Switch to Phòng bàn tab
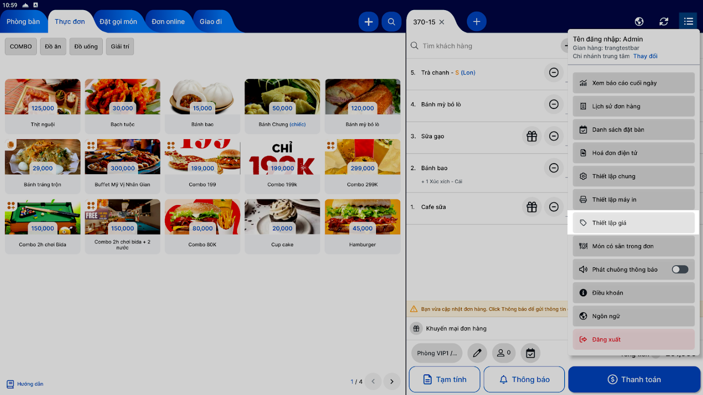The width and height of the screenshot is (703, 395). coord(23,22)
